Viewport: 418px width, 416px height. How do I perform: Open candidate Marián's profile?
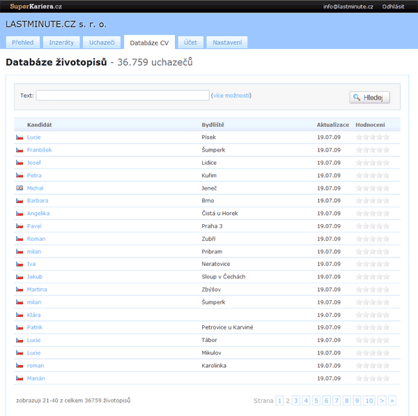click(36, 378)
